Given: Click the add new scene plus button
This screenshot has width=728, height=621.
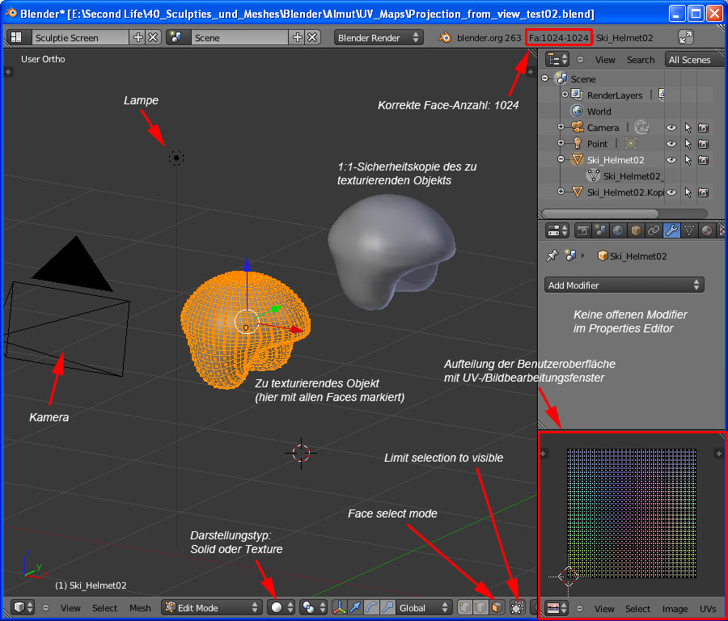Looking at the screenshot, I should point(298,37).
